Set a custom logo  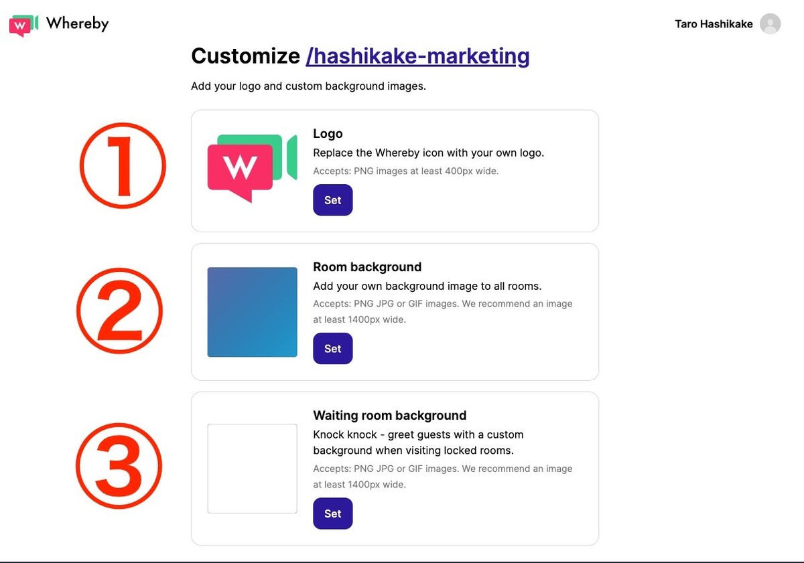pyautogui.click(x=332, y=200)
